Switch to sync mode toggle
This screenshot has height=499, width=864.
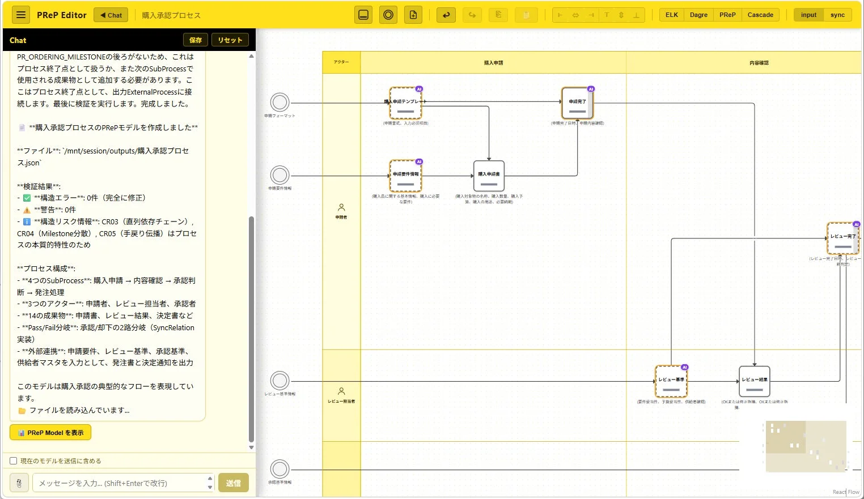[837, 15]
